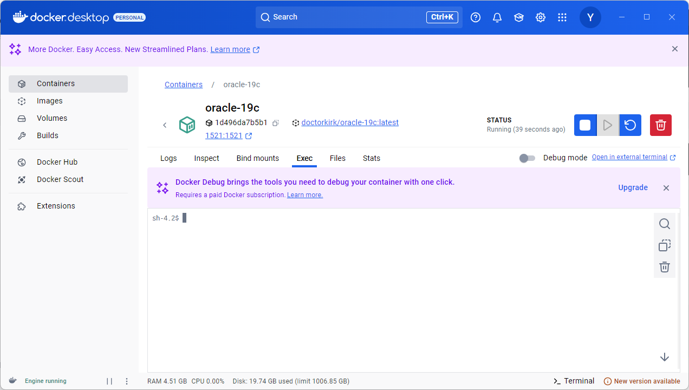Screen dimensions: 689x390
Task: Toggle Debug mode switch
Action: (x=527, y=158)
